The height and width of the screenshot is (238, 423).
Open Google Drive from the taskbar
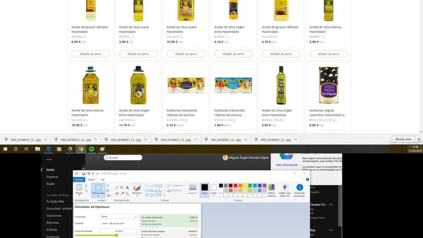click(70, 149)
